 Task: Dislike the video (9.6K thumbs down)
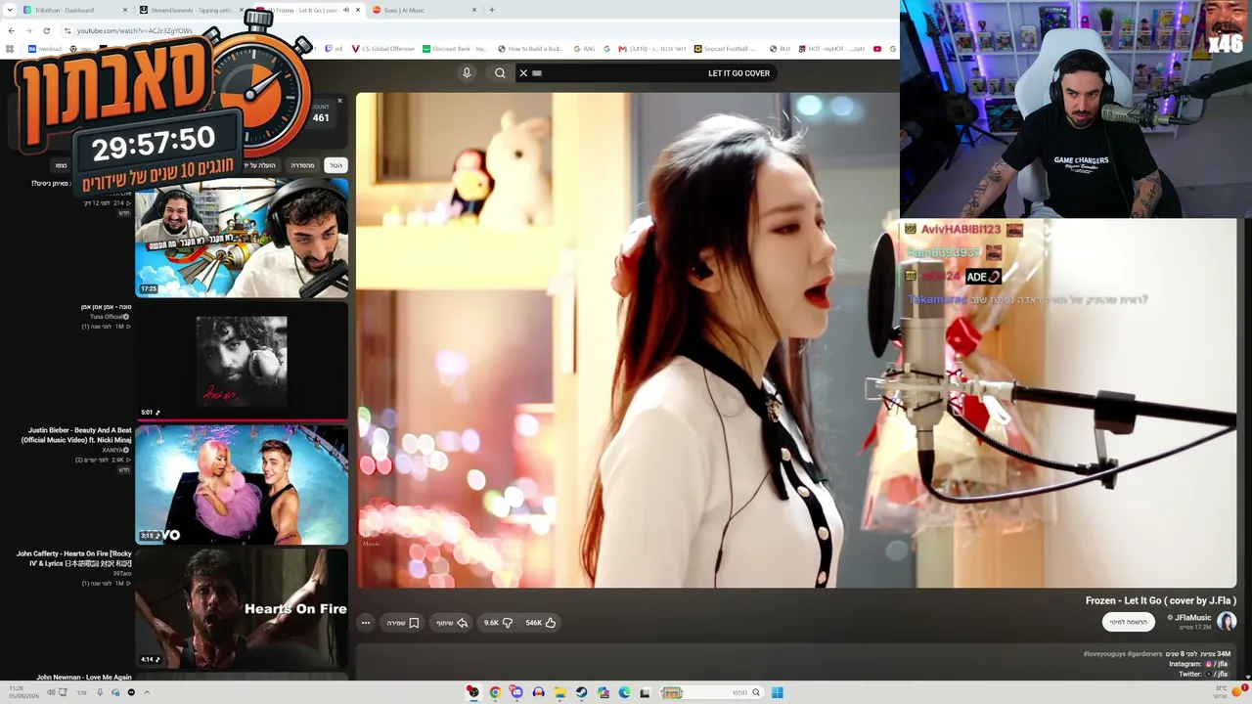(498, 623)
